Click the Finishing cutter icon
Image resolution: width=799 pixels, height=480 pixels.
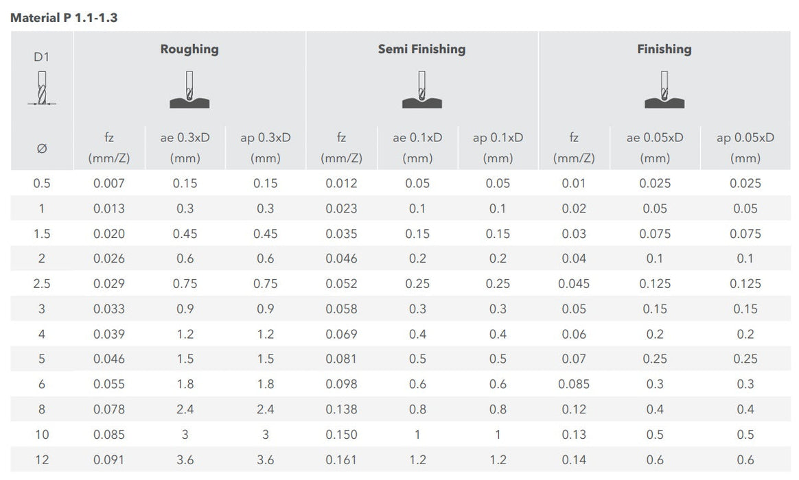click(x=664, y=89)
